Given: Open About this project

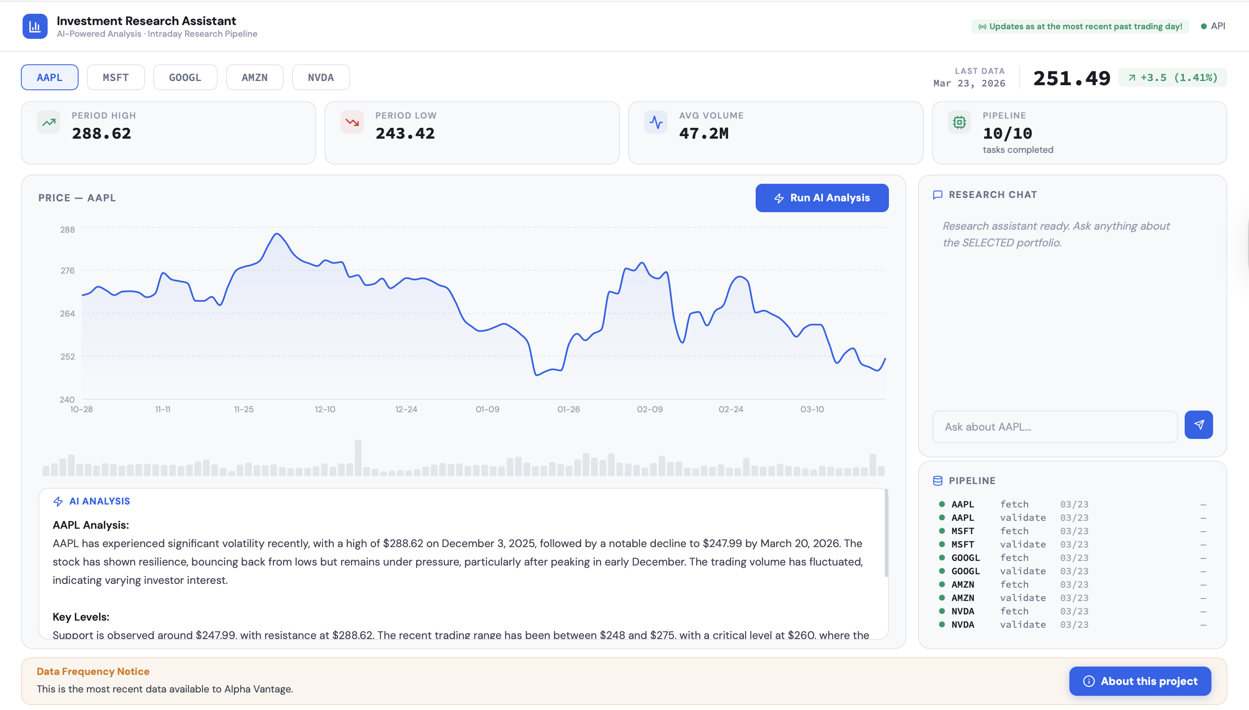Looking at the screenshot, I should pyautogui.click(x=1140, y=681).
